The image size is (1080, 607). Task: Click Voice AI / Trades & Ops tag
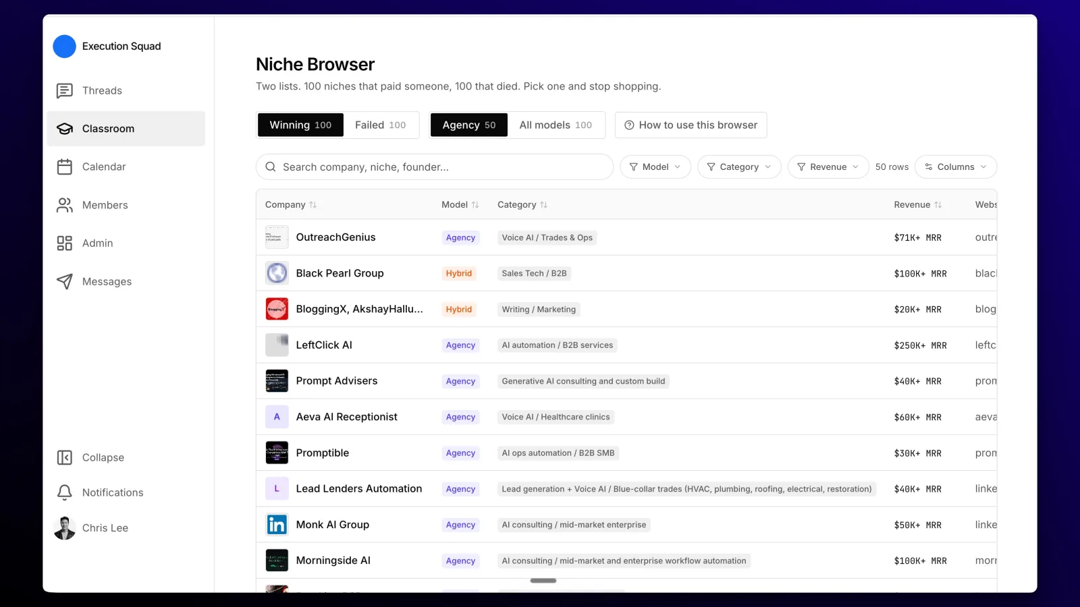tap(547, 237)
